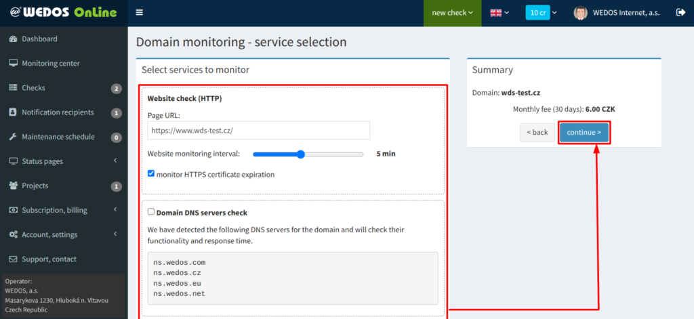Open Checks in the sidebar
The height and width of the screenshot is (319, 694).
pos(34,88)
